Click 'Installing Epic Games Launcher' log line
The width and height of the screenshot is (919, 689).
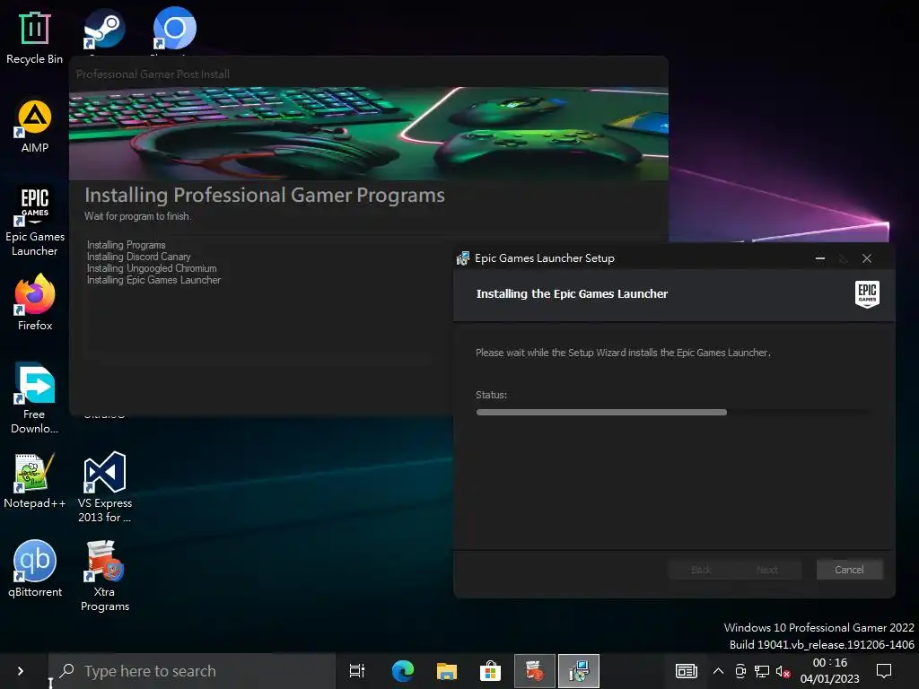pyautogui.click(x=154, y=280)
